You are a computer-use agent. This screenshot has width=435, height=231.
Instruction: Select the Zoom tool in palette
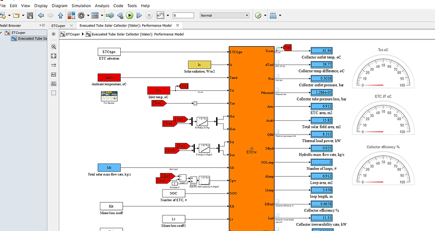tap(54, 47)
